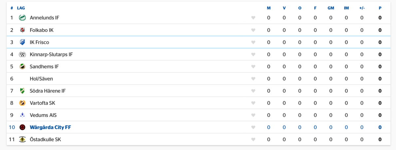Click the IK Frisco shield logo
396x150 pixels.
click(x=22, y=42)
